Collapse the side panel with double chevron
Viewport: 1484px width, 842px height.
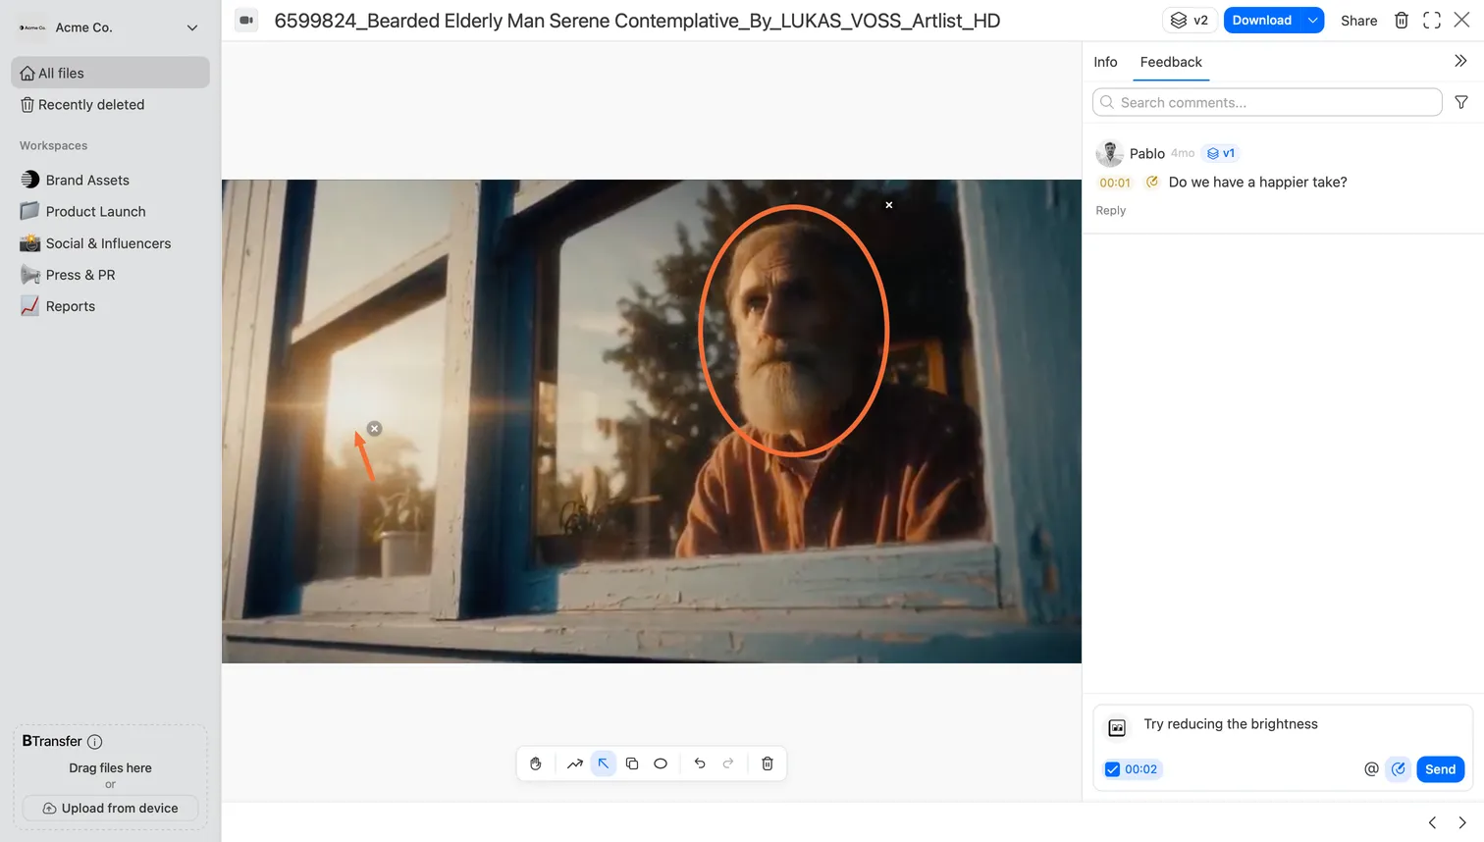pyautogui.click(x=1460, y=61)
